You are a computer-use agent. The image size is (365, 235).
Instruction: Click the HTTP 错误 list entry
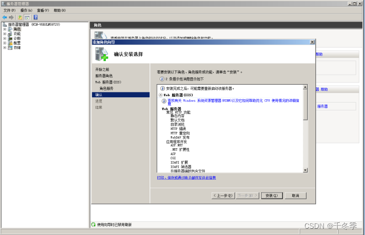[x=179, y=129]
